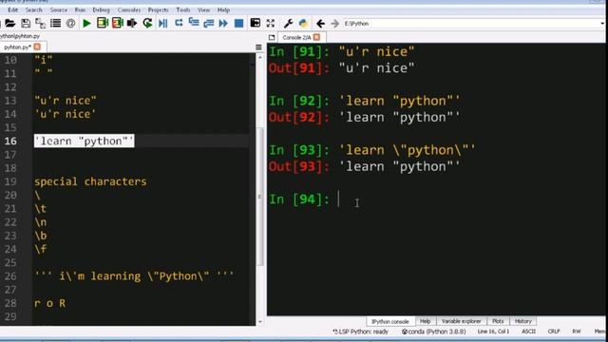Open editor pane options hamburger menu
The height and width of the screenshot is (342, 608).
pyautogui.click(x=258, y=47)
